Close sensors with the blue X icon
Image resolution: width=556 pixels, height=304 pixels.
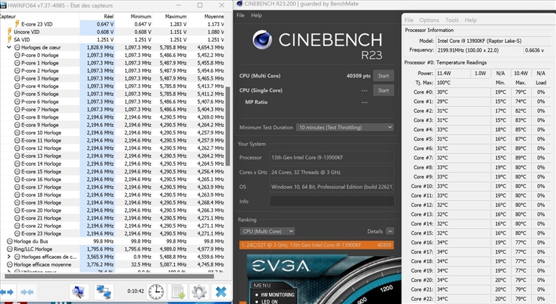pyautogui.click(x=221, y=292)
